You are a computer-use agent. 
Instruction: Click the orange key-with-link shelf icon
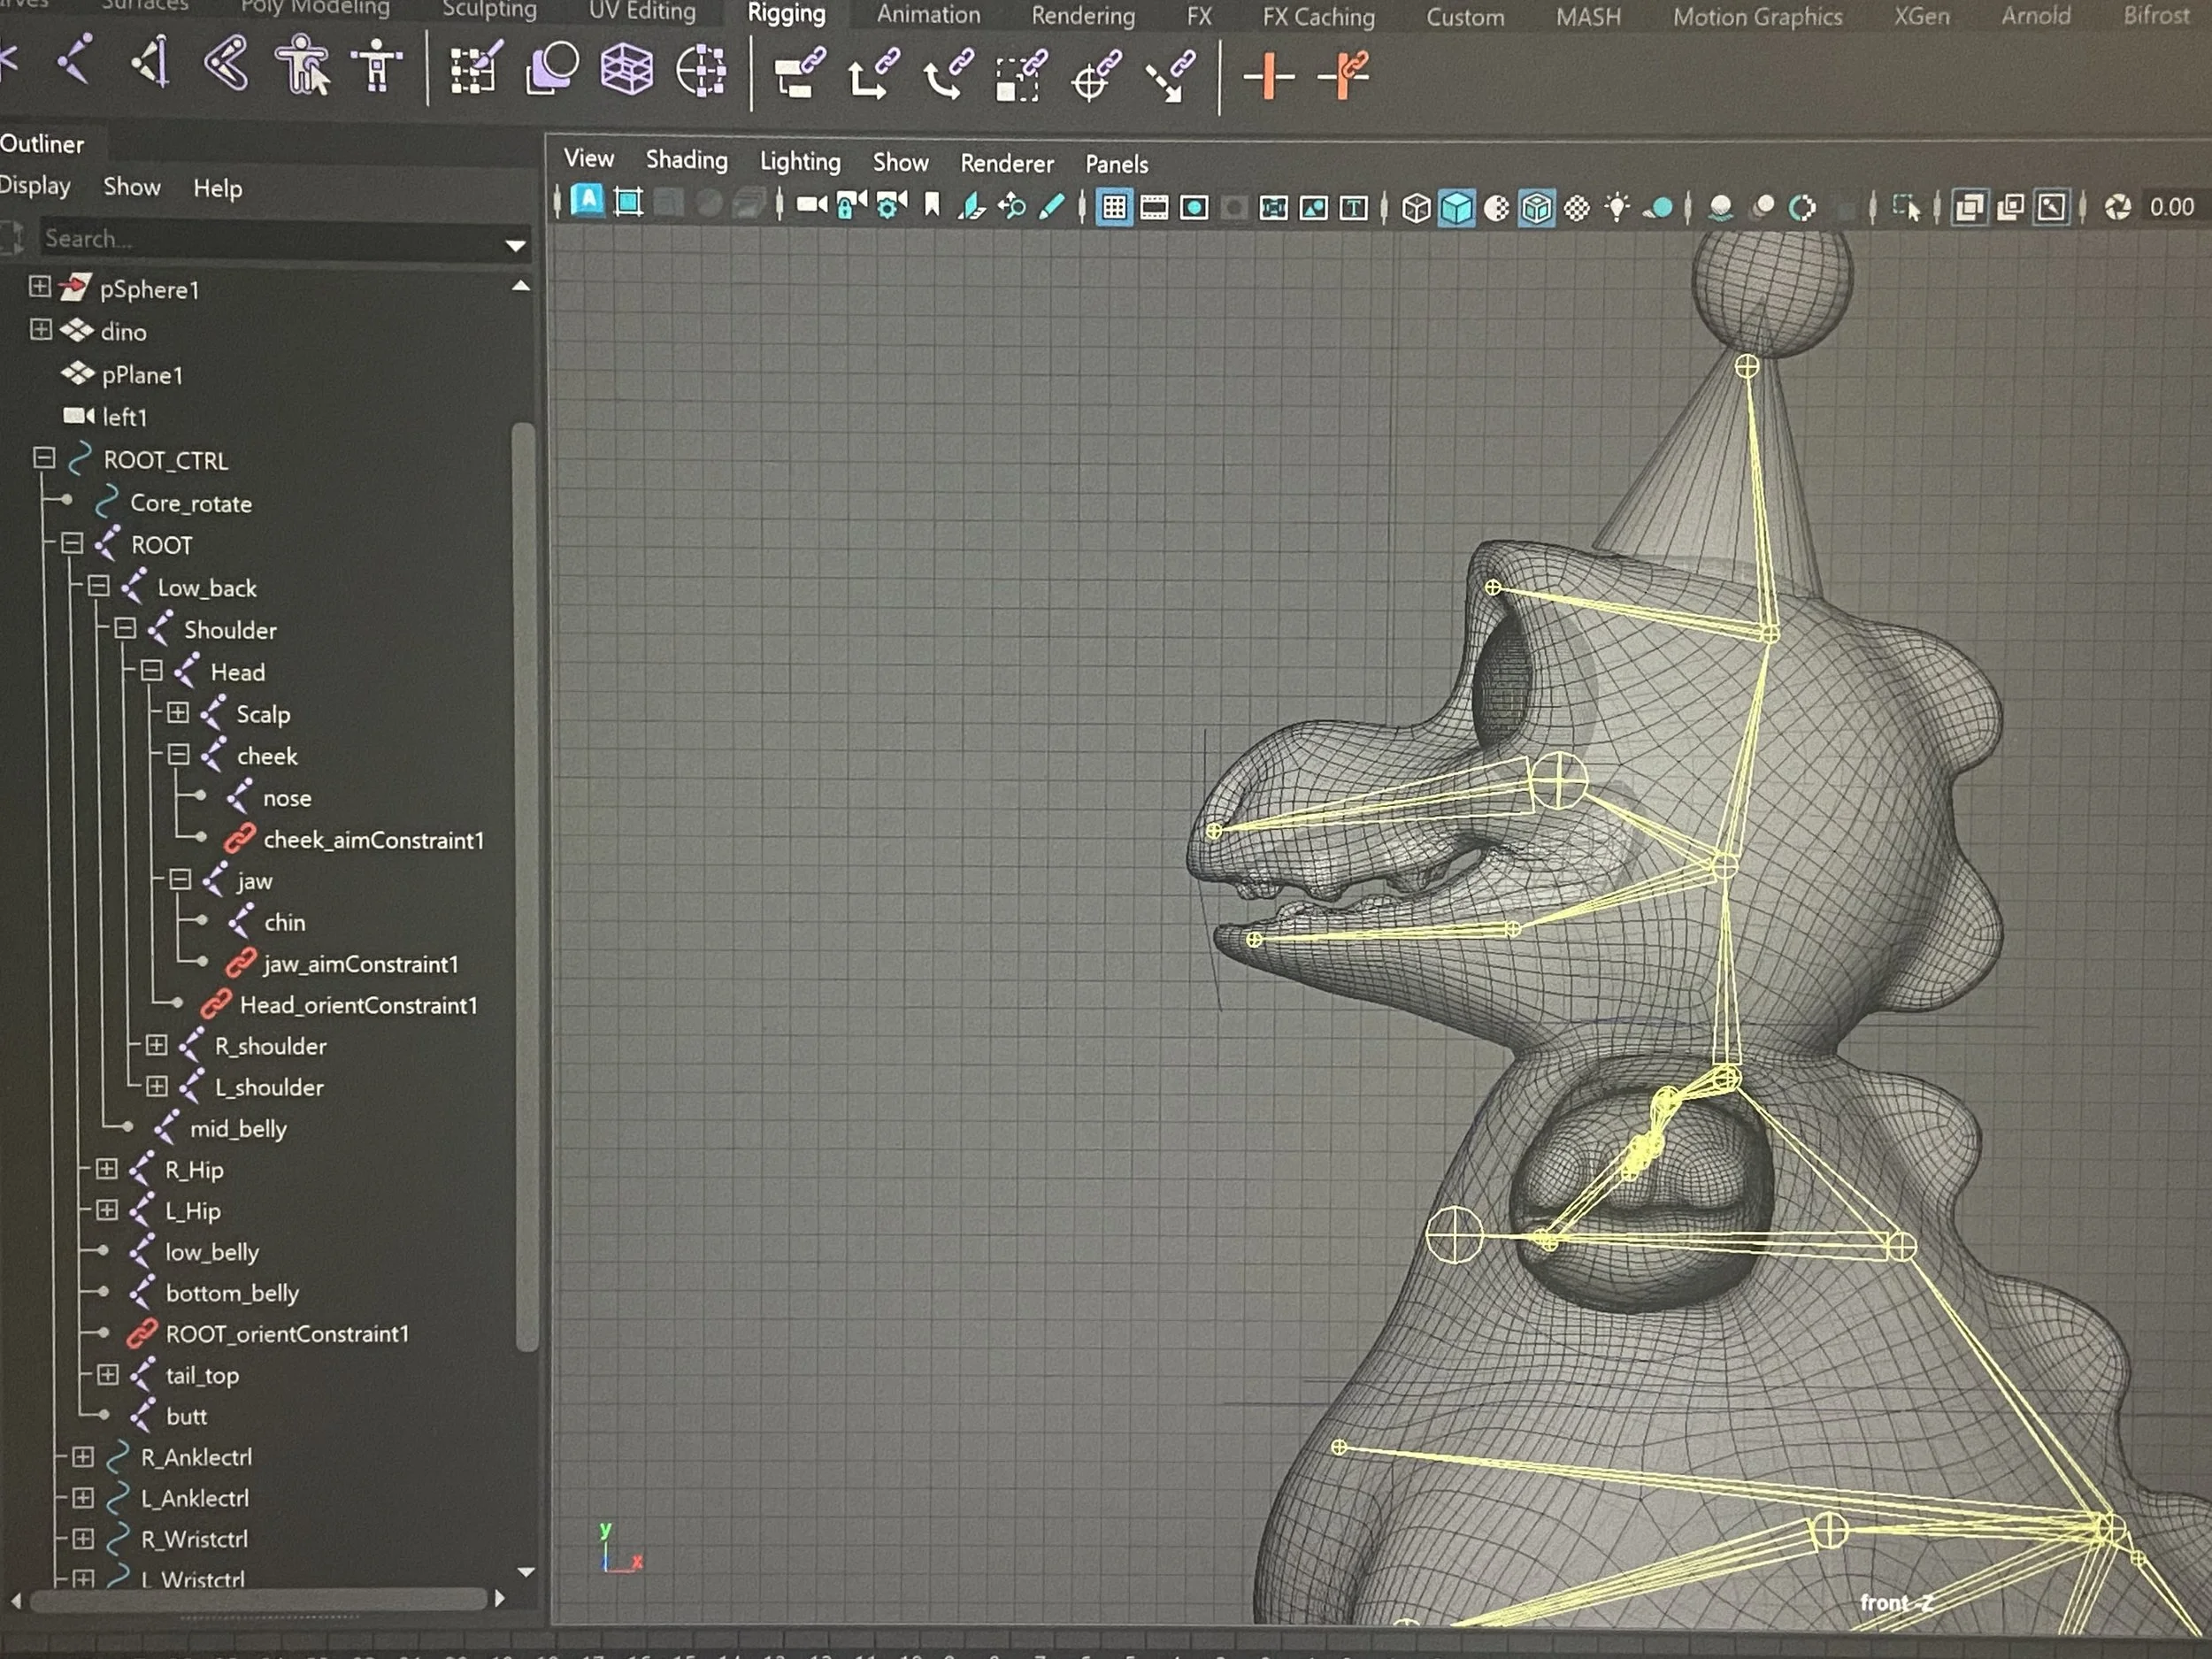[x=1342, y=76]
